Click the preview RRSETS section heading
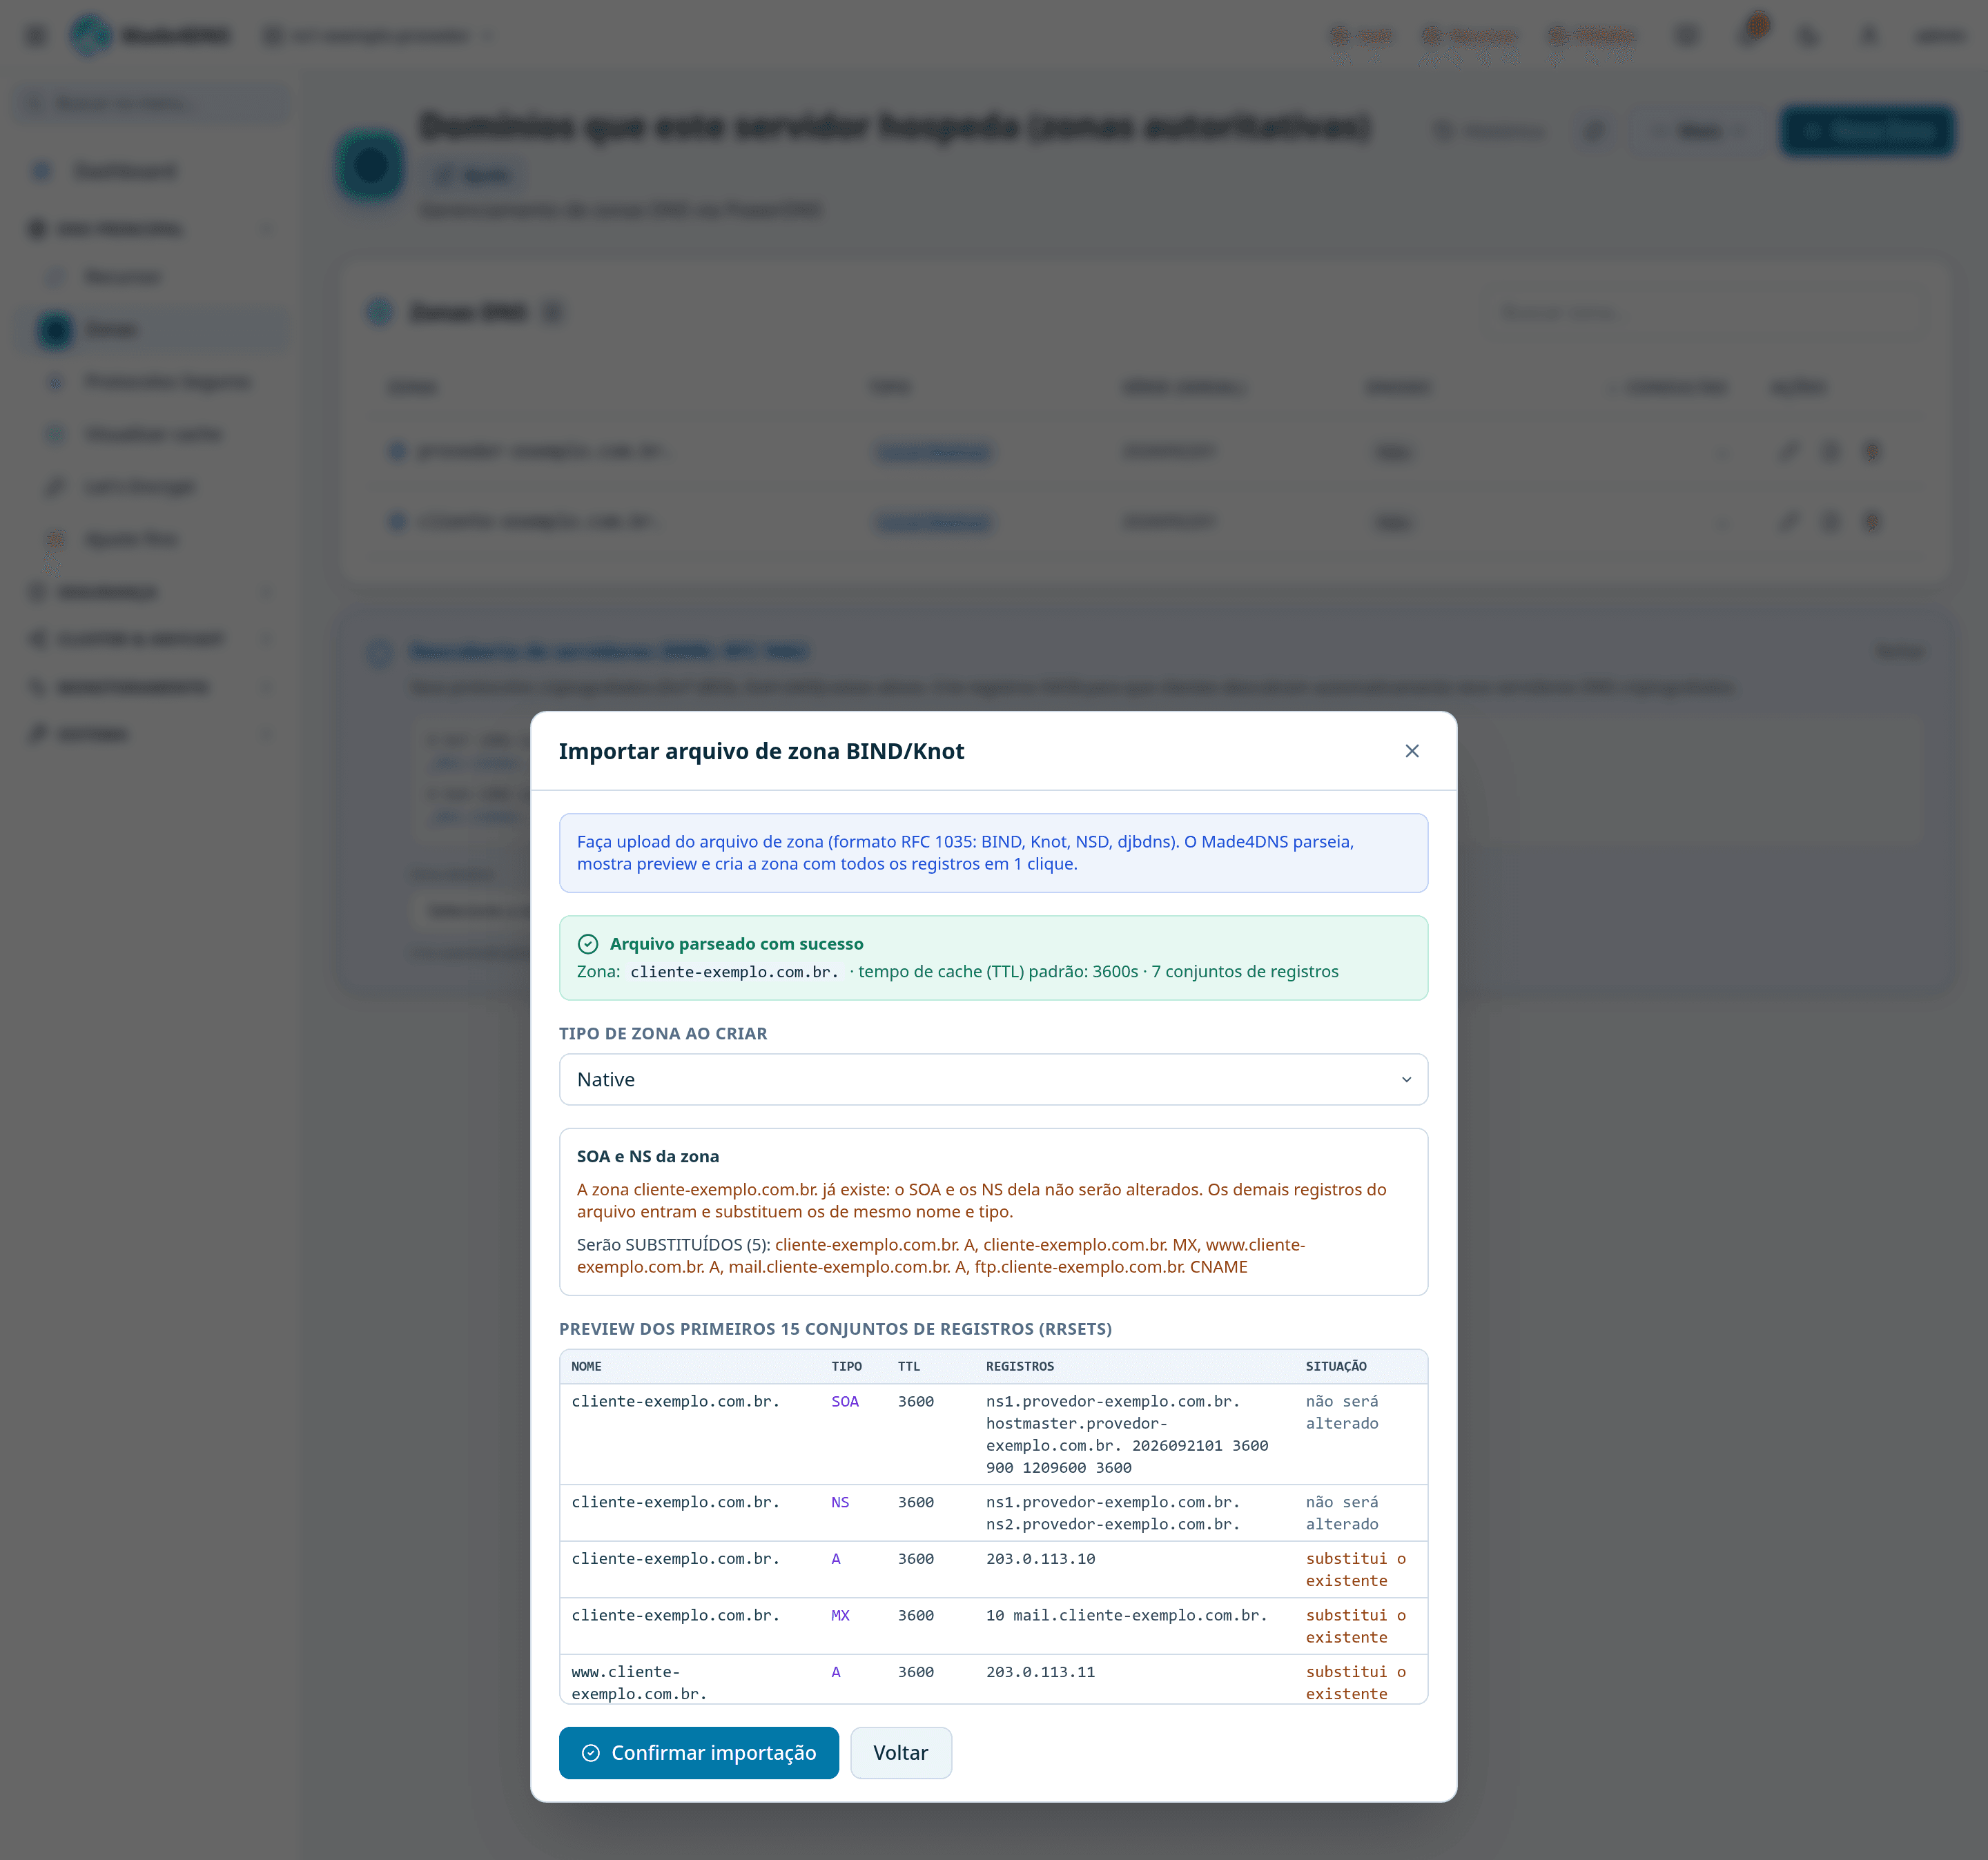 tap(835, 1329)
